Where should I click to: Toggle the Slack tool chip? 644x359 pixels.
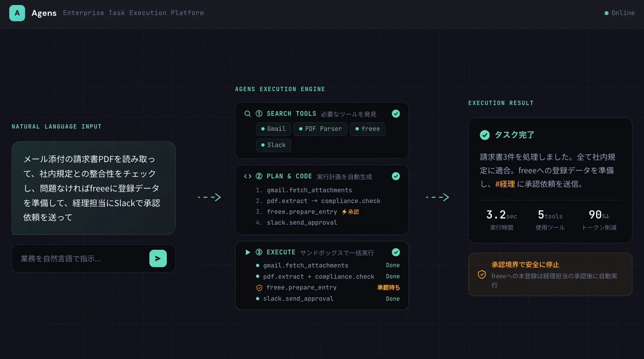273,145
